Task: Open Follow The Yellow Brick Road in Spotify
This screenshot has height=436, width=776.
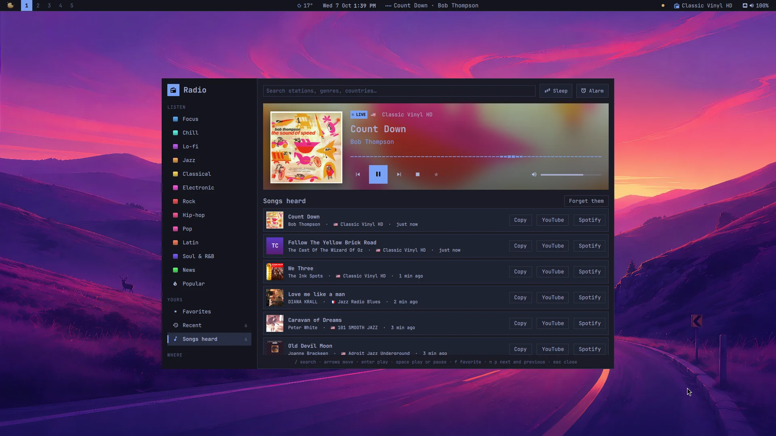Action: (589, 246)
